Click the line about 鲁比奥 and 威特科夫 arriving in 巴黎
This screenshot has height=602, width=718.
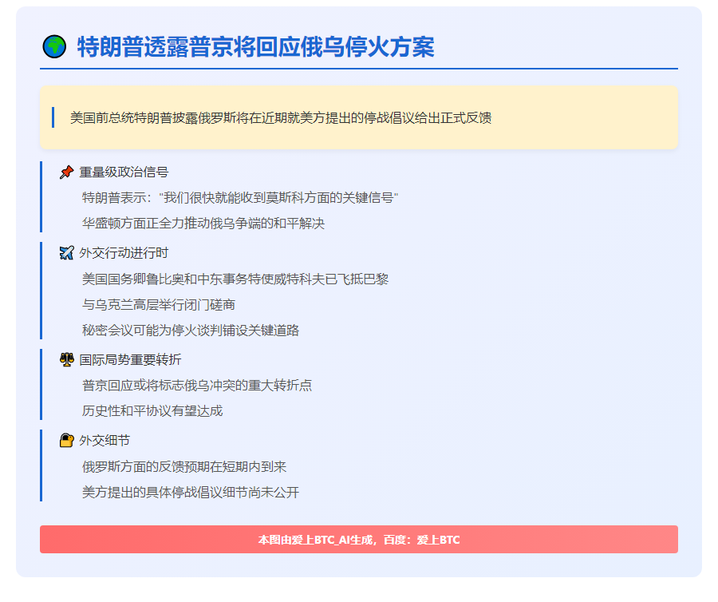tap(235, 279)
